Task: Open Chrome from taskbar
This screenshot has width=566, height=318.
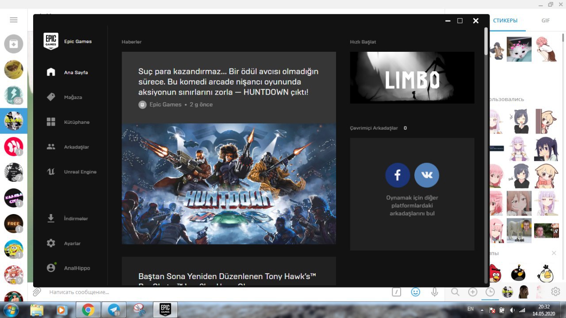Action: pyautogui.click(x=88, y=310)
